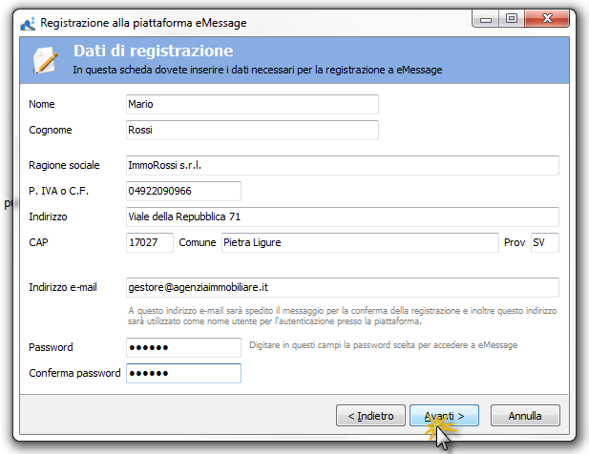
Task: Click the pencil and paper header icon
Action: pyautogui.click(x=45, y=60)
